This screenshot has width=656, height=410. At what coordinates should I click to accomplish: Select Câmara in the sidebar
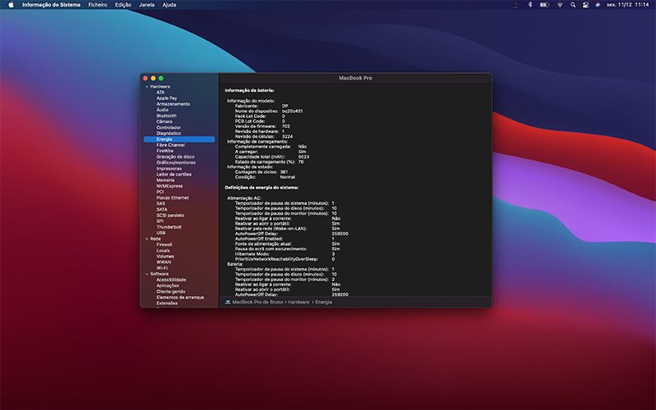pyautogui.click(x=165, y=121)
